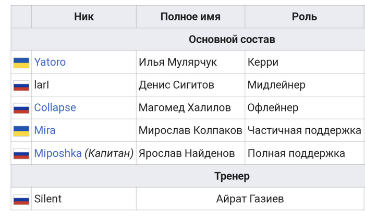
Task: Click the Ukraine flag beside Mira
Action: [x=21, y=131]
